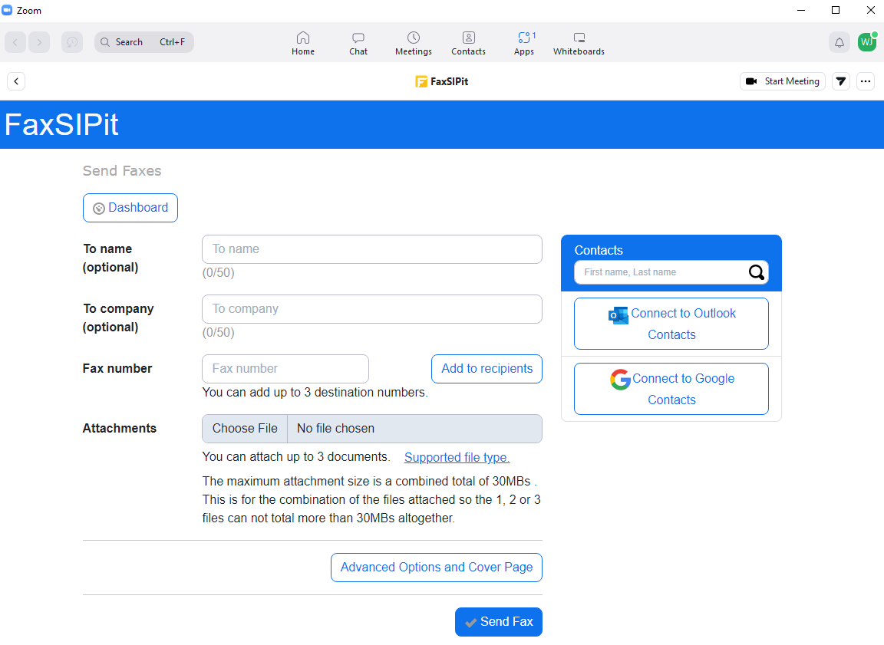884x645 pixels.
Task: Connect to Outlook Contacts
Action: coord(671,324)
